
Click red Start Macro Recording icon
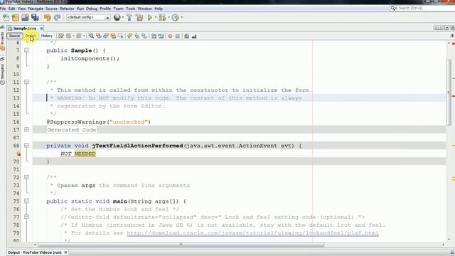pos(170,36)
